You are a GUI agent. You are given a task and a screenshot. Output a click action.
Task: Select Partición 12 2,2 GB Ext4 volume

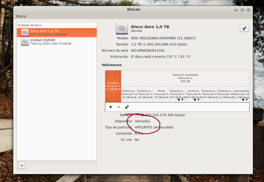[225, 94]
